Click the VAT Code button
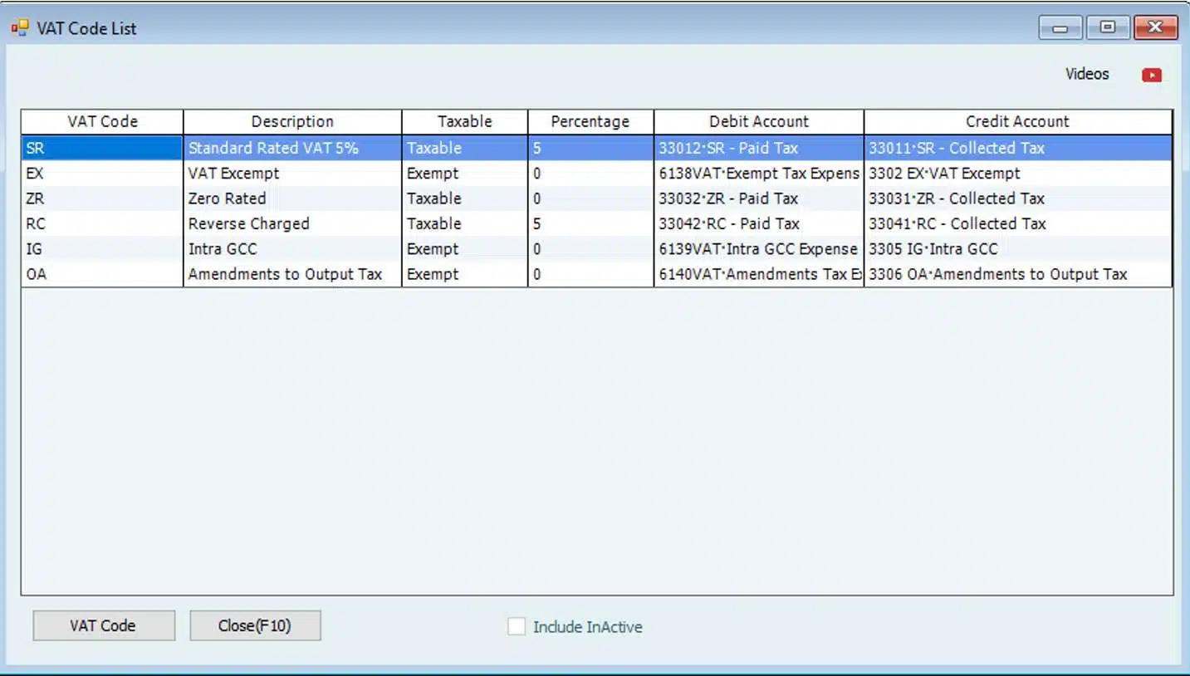 (104, 625)
